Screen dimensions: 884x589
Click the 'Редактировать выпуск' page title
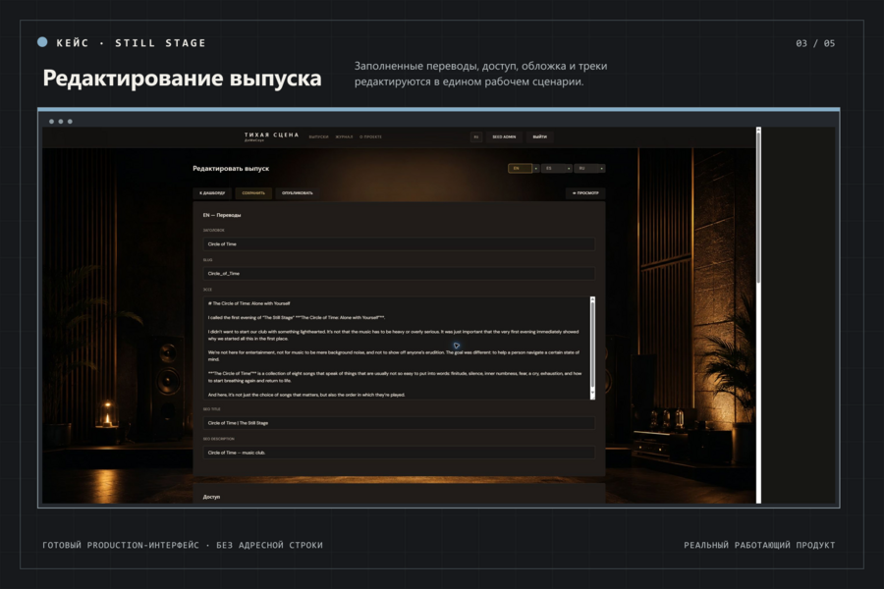[231, 169]
